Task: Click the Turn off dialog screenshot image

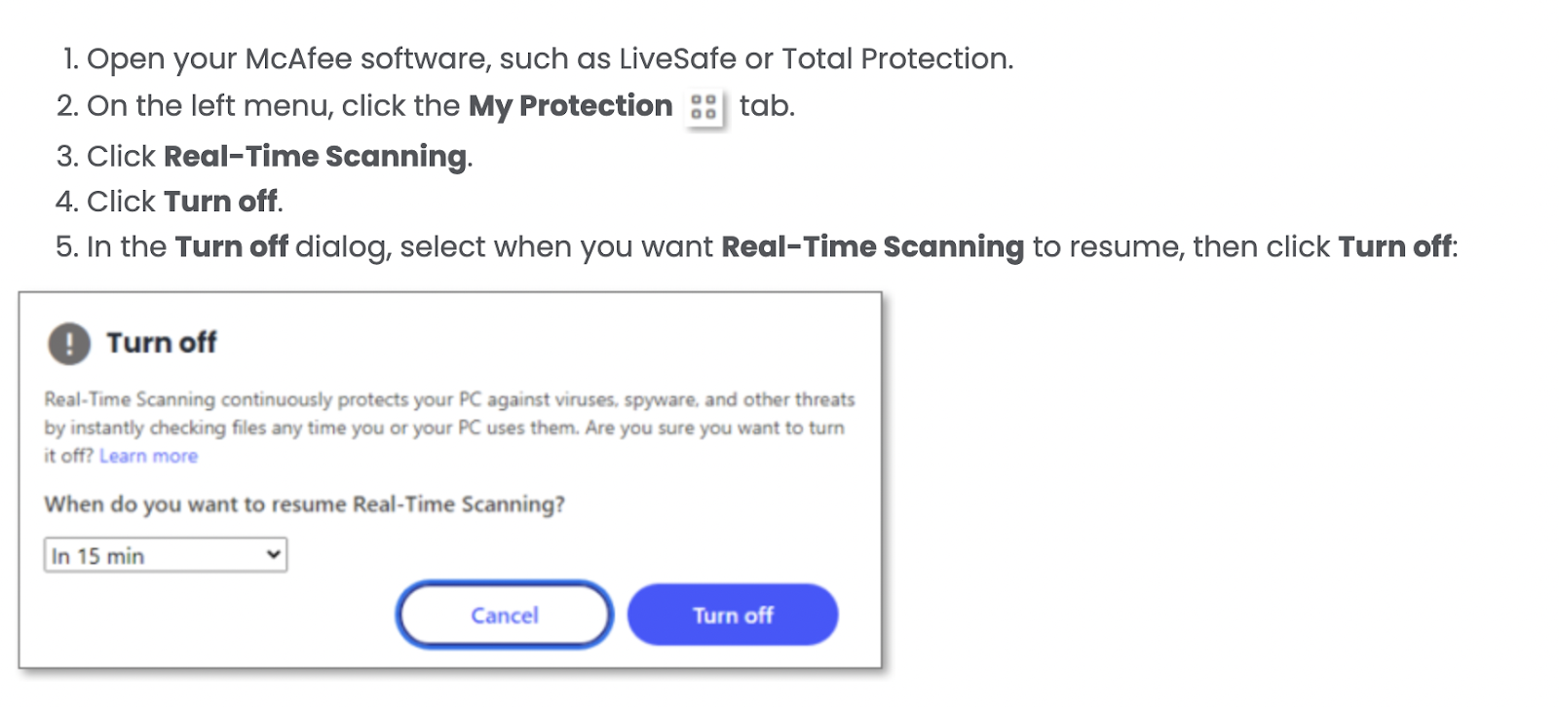Action: tap(450, 480)
